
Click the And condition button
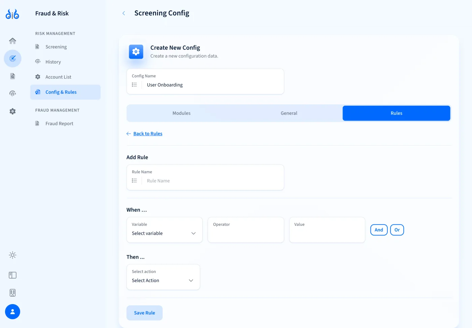379,230
